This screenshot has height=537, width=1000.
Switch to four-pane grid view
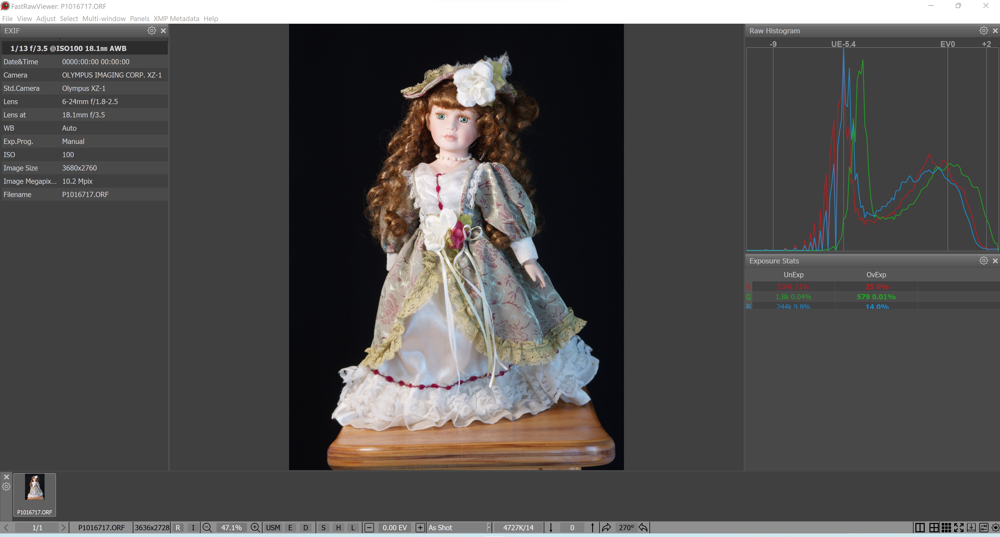[x=934, y=528]
